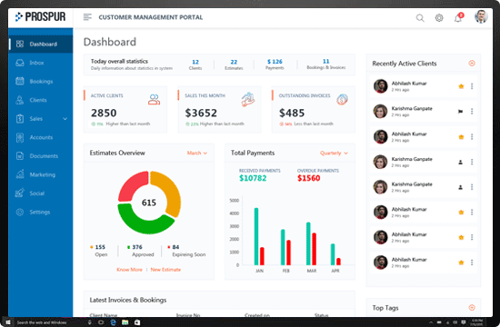Viewport: 500px width, 327px height.
Task: Click the flag icon on Karishma Ganpate row
Action: [x=461, y=112]
